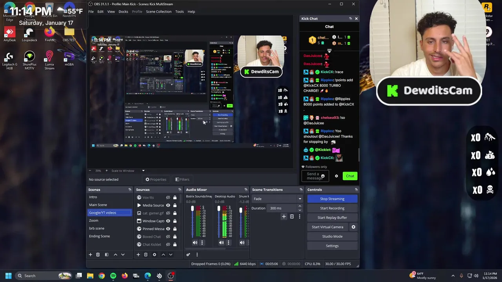Open source properties gear in Sources dock

tap(154, 255)
